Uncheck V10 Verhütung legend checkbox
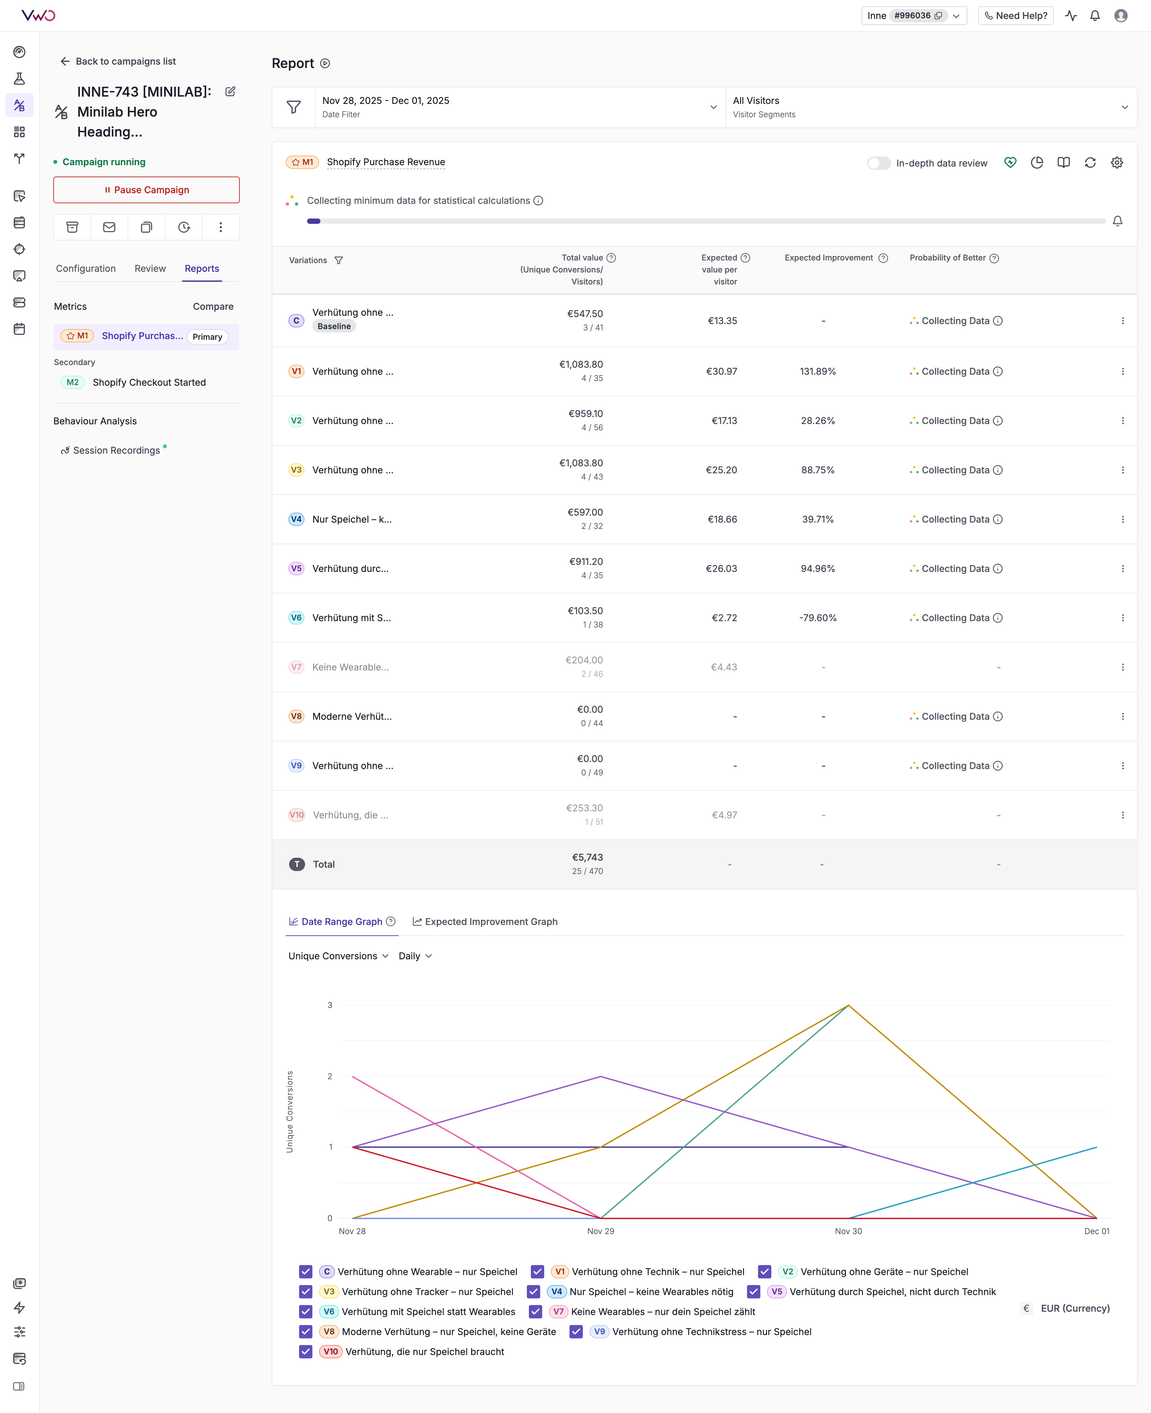 coord(306,1351)
